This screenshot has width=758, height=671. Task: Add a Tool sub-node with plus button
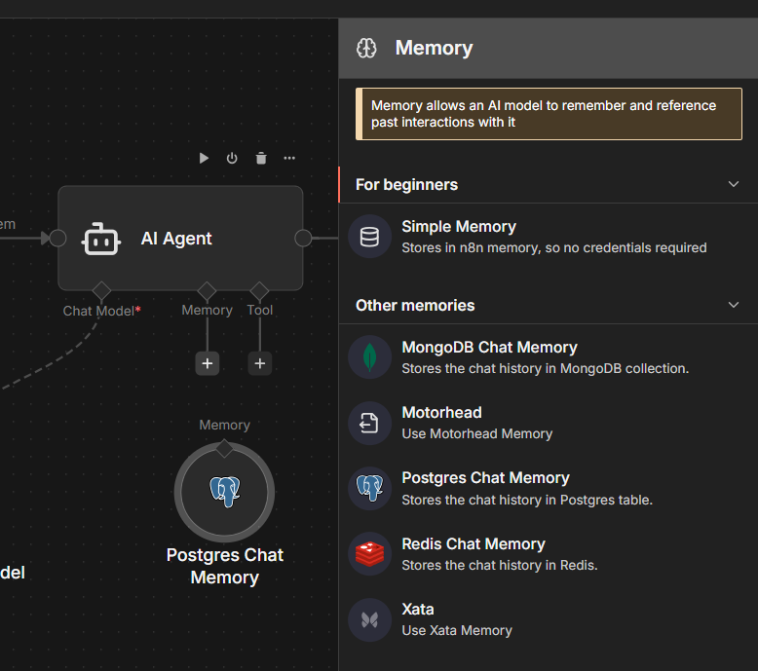click(259, 363)
